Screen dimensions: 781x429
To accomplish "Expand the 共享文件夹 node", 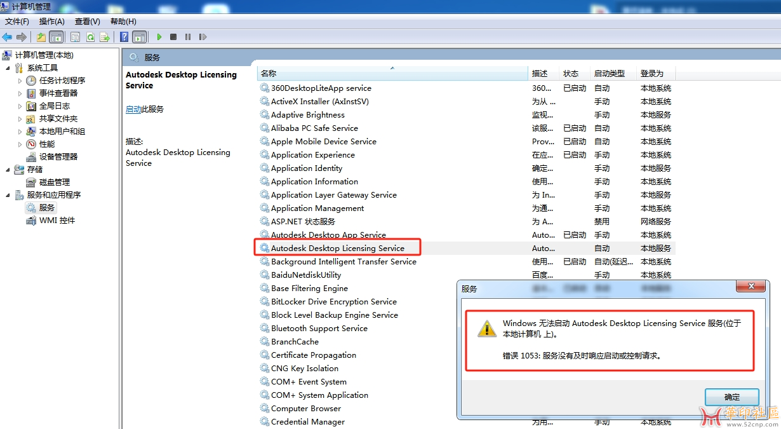I will [20, 119].
